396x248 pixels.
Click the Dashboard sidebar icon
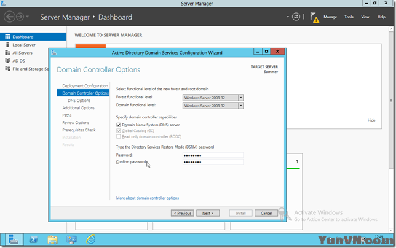tap(7, 37)
